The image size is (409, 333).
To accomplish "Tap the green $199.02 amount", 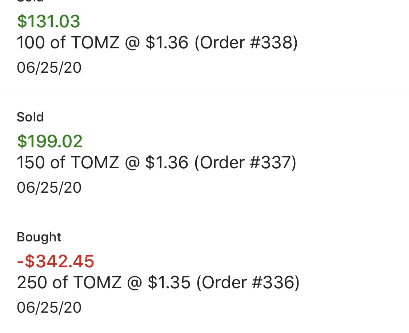I will pyautogui.click(x=50, y=141).
